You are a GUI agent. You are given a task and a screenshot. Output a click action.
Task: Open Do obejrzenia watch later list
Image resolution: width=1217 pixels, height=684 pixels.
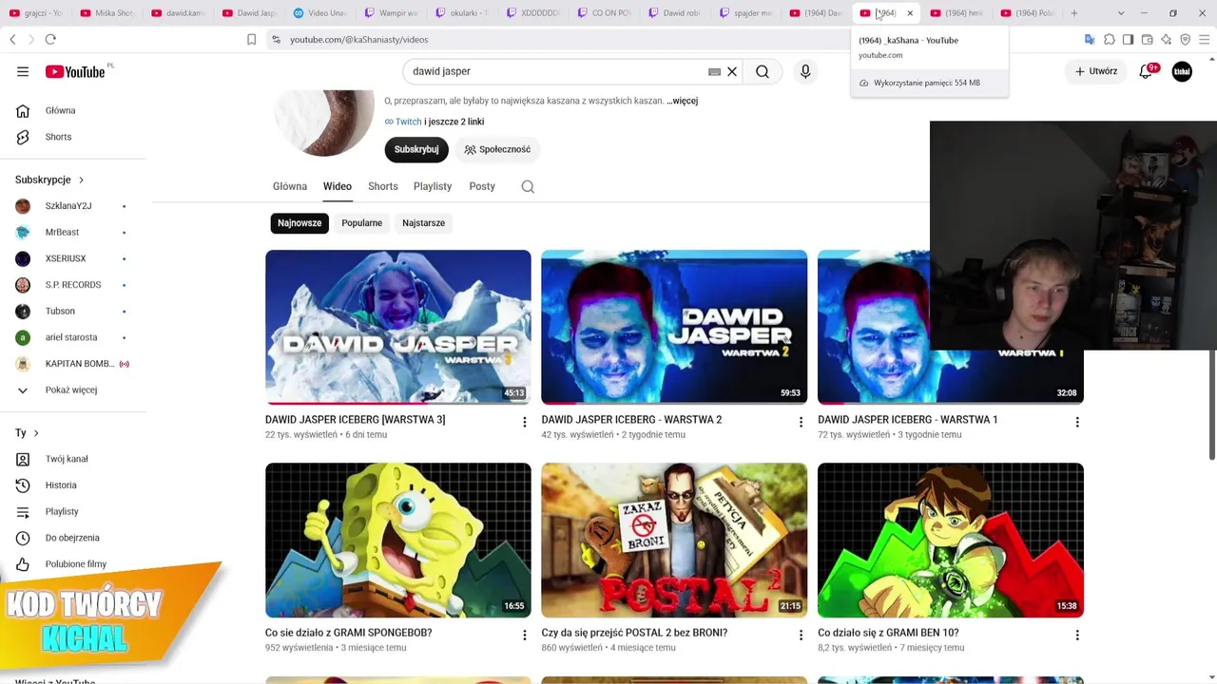point(73,538)
